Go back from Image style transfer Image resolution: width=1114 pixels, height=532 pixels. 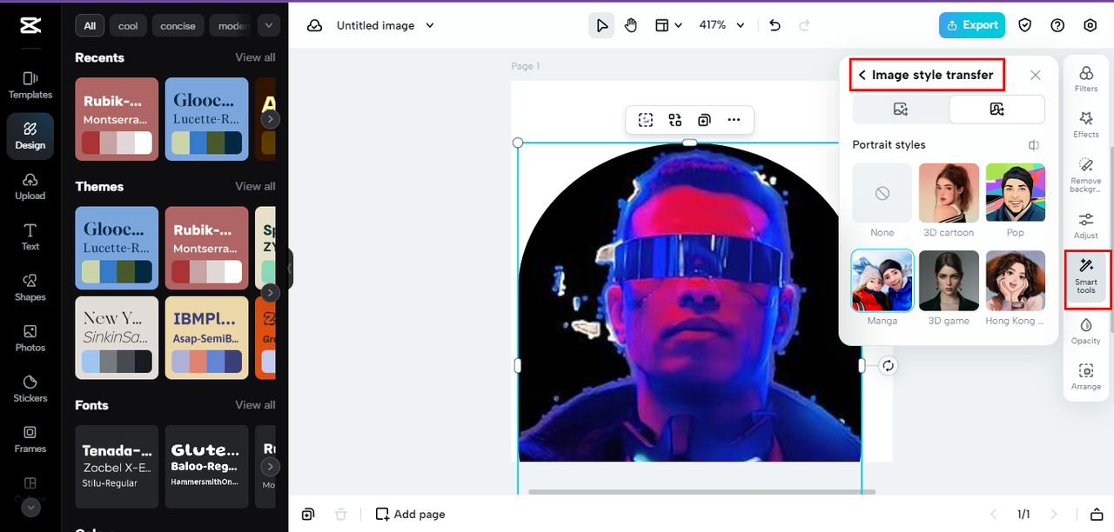862,76
